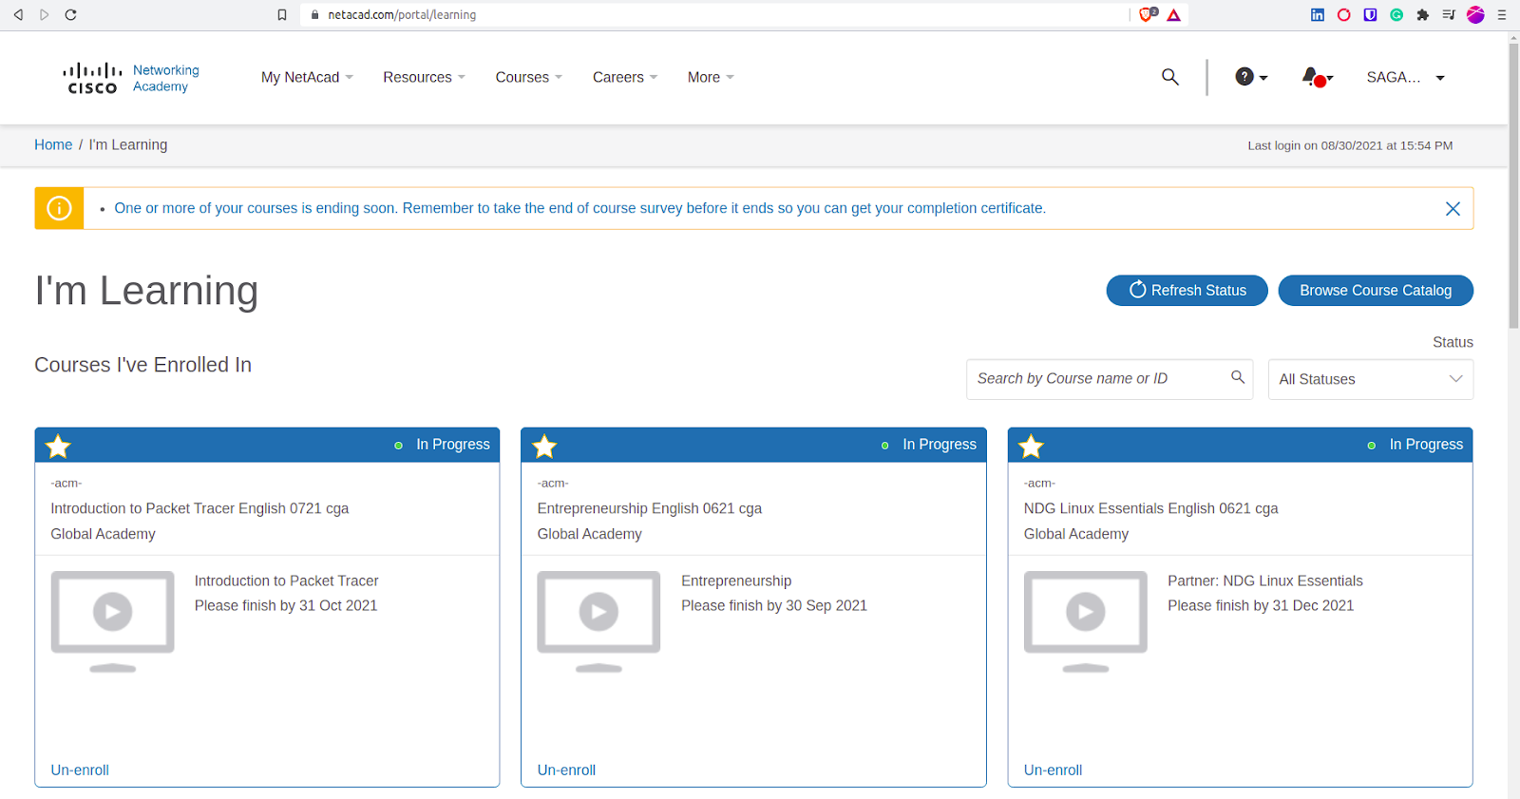Click the browser address bar URL

402,15
